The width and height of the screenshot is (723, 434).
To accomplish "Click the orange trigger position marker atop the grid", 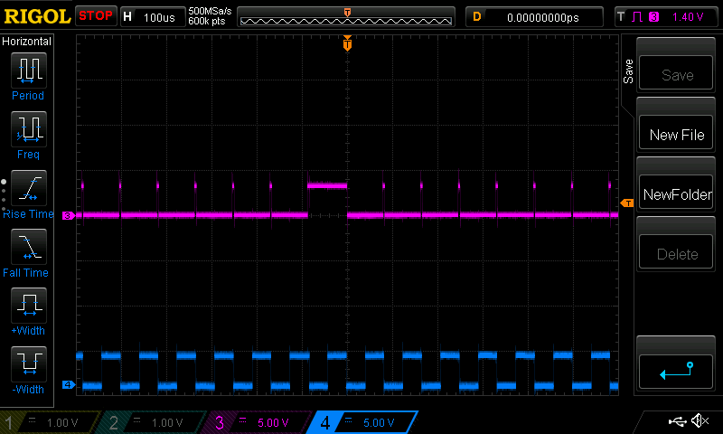I will (x=347, y=42).
